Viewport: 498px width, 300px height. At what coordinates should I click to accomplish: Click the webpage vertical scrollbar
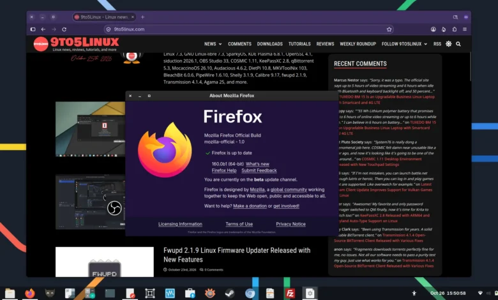click(x=470, y=66)
